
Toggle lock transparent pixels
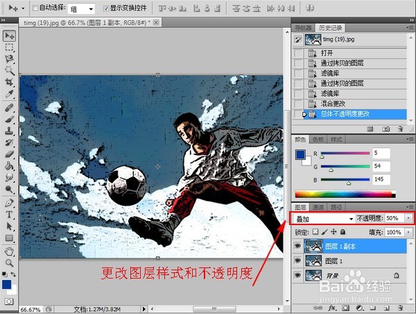pos(315,232)
